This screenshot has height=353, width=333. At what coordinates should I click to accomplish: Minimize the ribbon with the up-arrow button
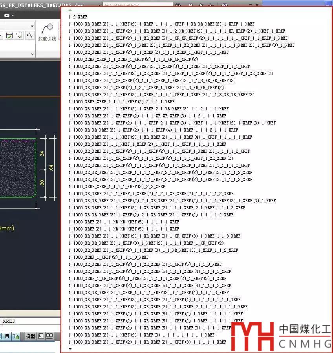7,16
